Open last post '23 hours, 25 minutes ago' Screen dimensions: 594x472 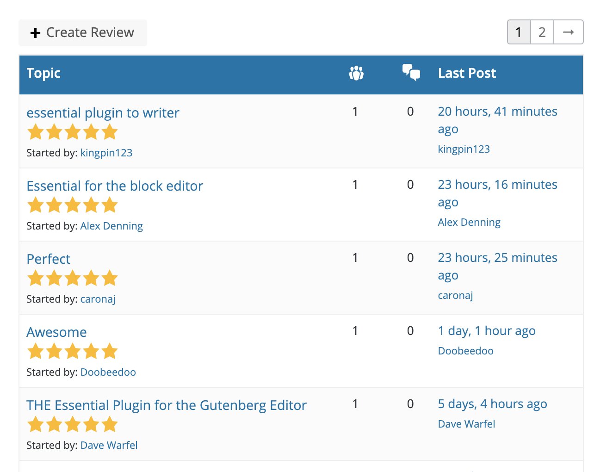click(x=497, y=267)
